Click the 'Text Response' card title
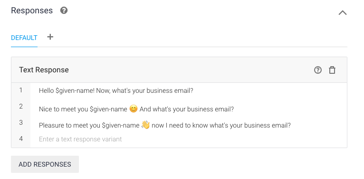Image resolution: width=364 pixels, height=179 pixels. 44,70
